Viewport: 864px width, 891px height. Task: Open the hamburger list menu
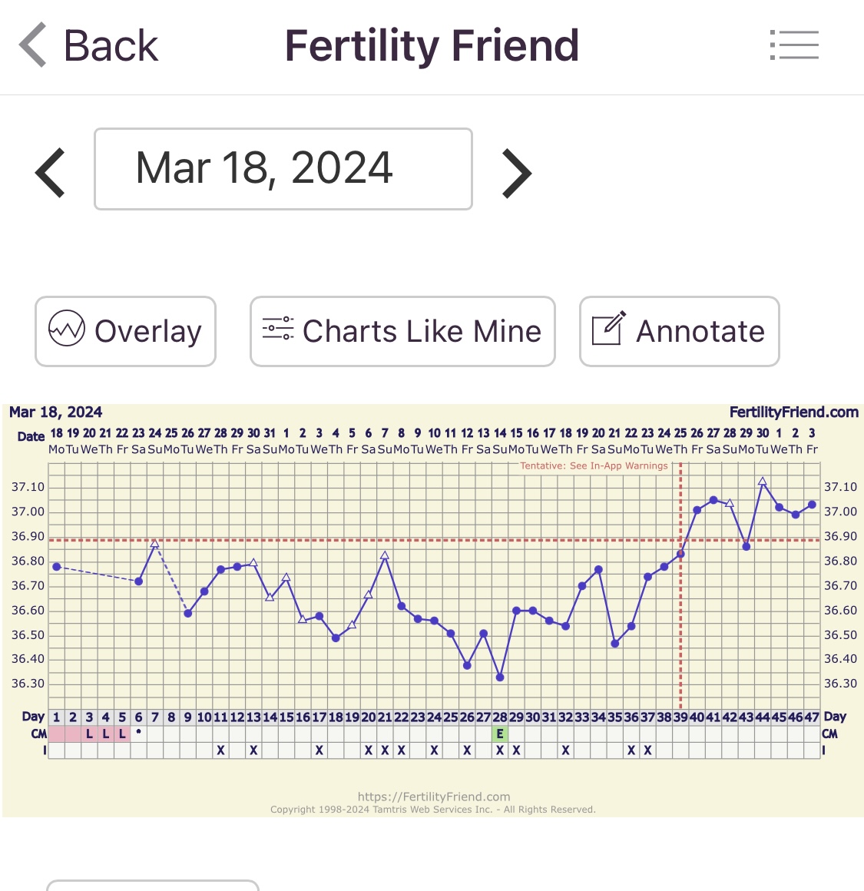pos(794,45)
